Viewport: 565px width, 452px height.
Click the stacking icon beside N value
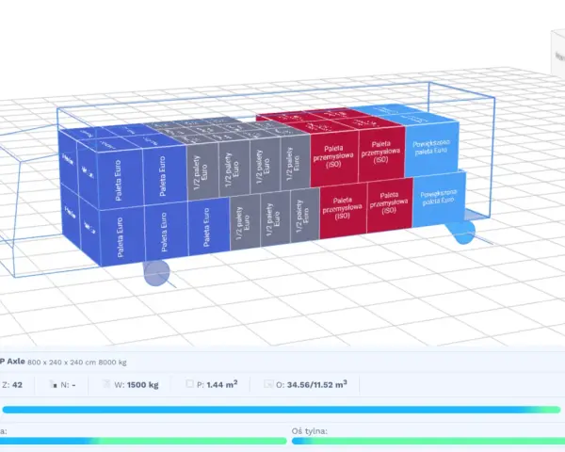[54, 384]
